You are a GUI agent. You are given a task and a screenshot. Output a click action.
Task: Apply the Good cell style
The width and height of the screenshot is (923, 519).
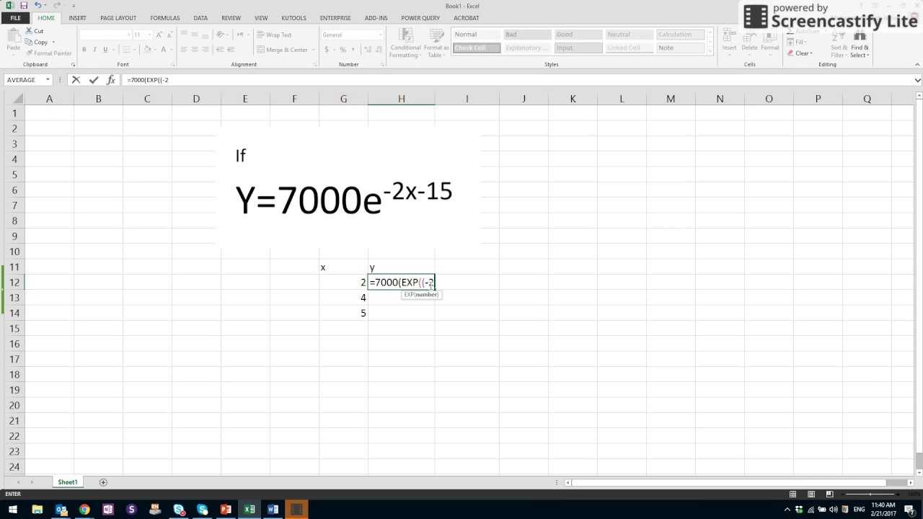click(578, 35)
